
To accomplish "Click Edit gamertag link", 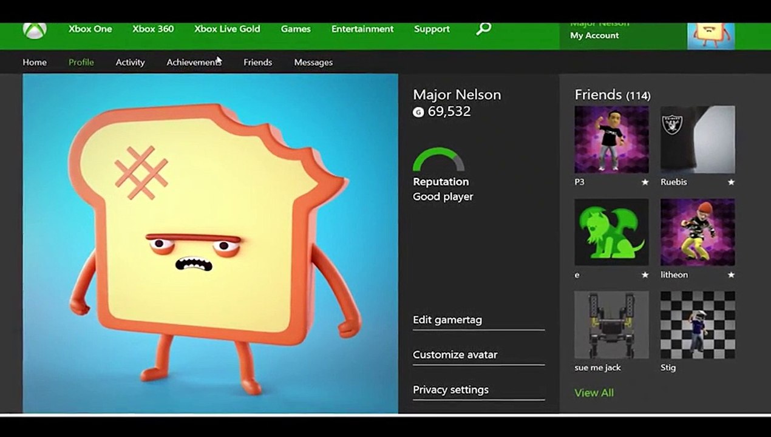I will pos(447,320).
